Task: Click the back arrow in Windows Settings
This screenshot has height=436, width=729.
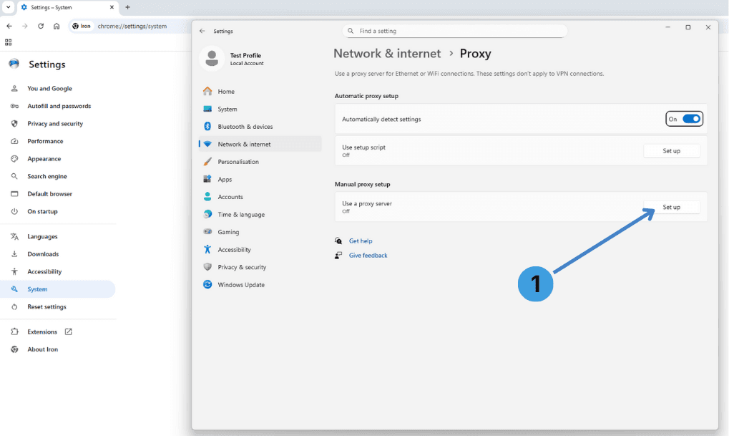Action: point(202,32)
